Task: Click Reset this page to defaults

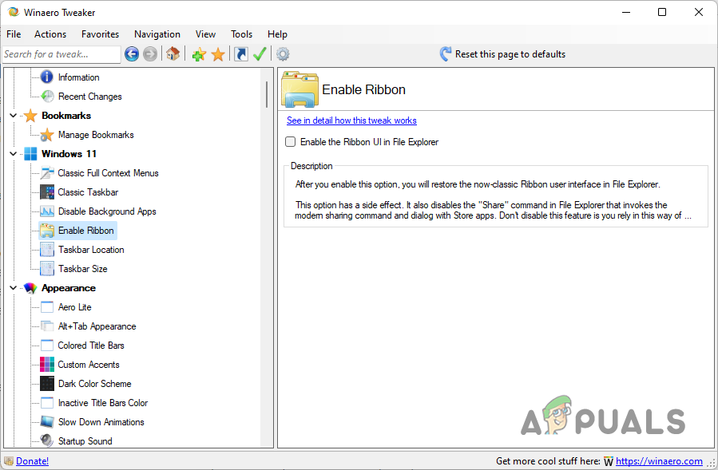Action: tap(503, 54)
